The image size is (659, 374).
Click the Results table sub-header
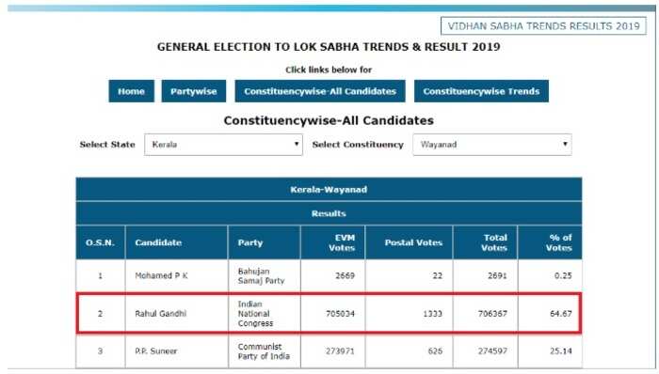pos(329,213)
